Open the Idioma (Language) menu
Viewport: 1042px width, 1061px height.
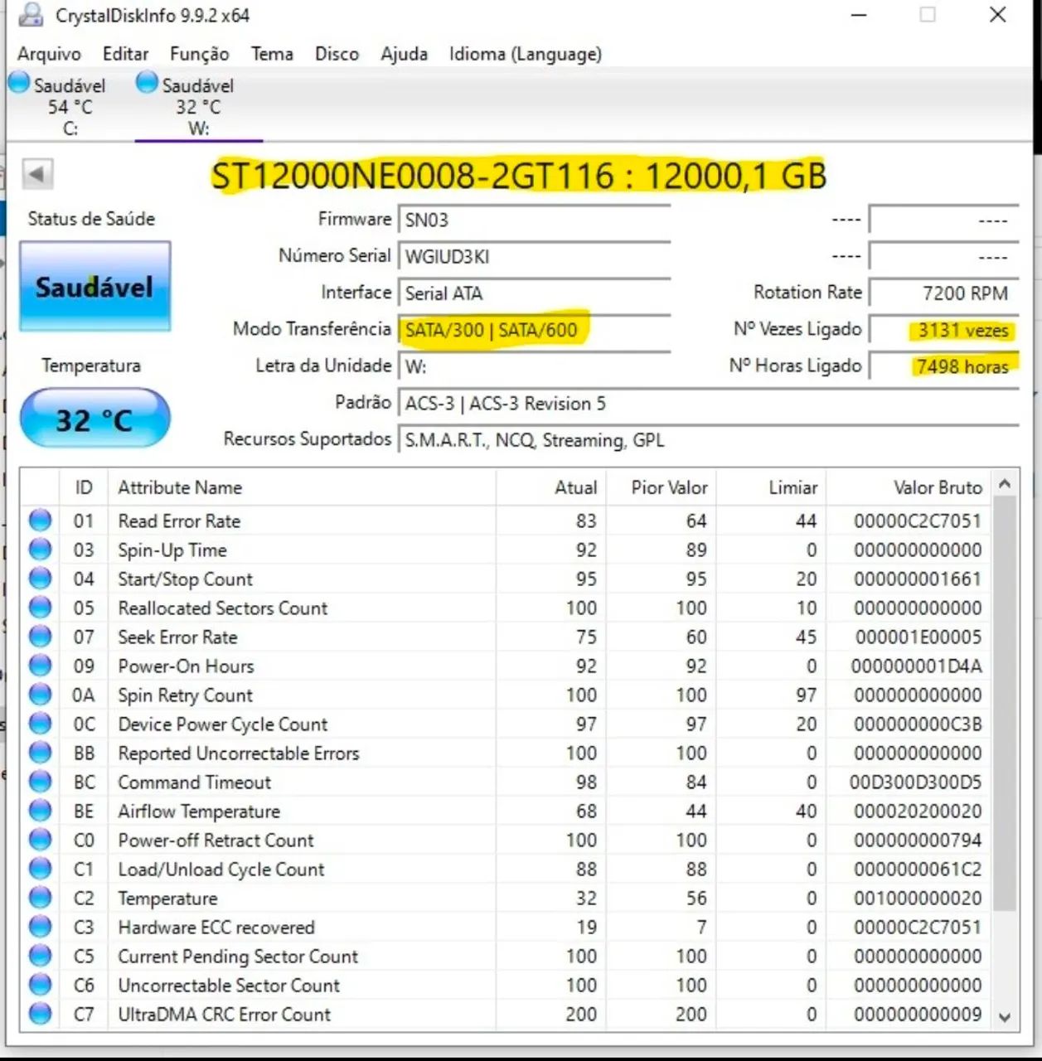[526, 54]
